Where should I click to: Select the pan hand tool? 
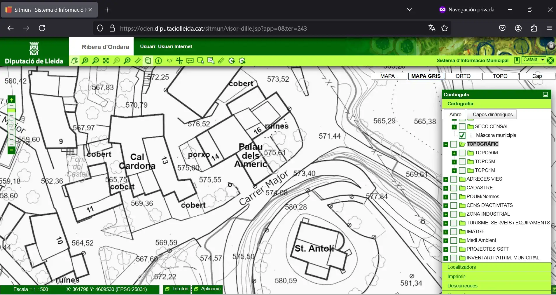[x=74, y=61]
